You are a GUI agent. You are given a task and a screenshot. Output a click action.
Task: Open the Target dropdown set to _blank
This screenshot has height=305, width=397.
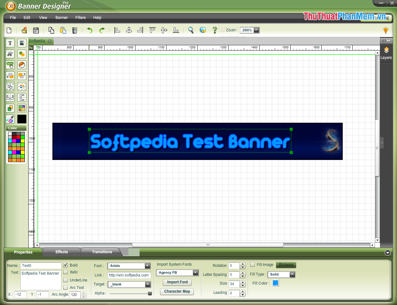pyautogui.click(x=148, y=284)
